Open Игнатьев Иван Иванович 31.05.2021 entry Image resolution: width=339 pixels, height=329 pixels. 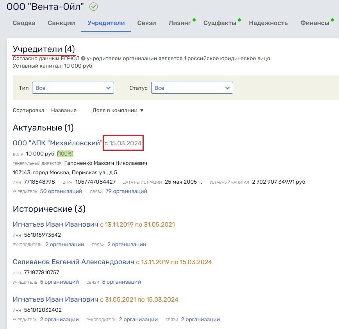pyautogui.click(x=55, y=299)
